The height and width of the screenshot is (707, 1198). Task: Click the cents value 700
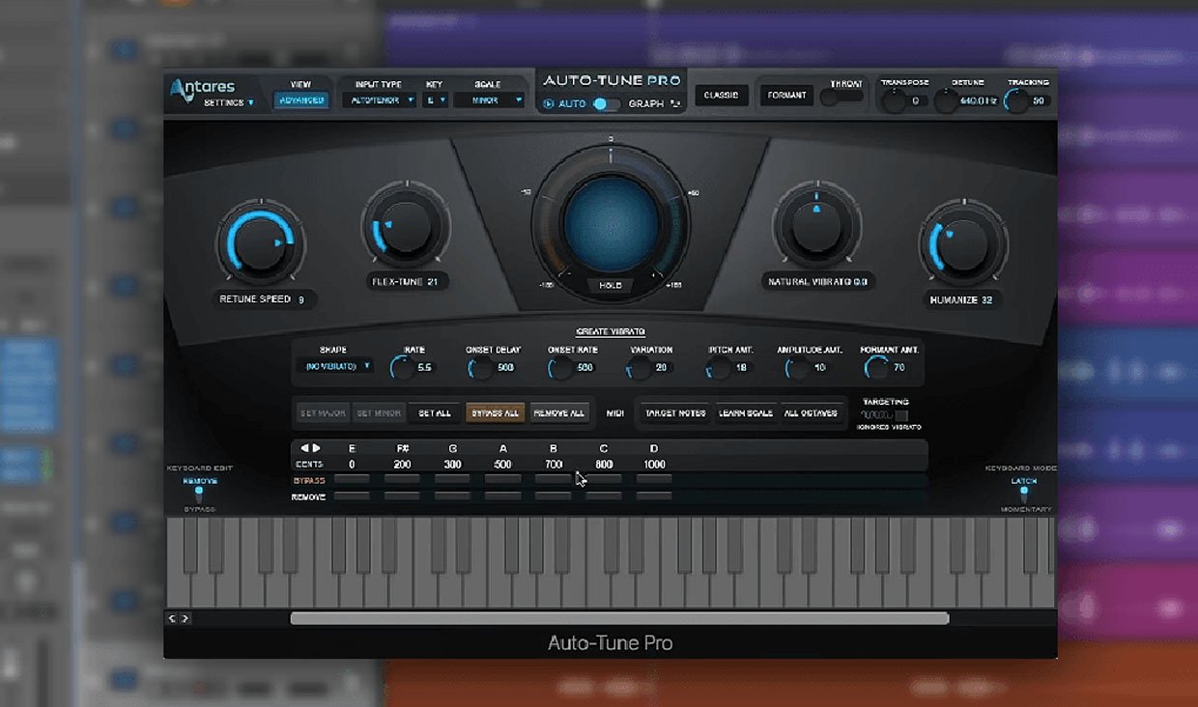[x=553, y=465]
